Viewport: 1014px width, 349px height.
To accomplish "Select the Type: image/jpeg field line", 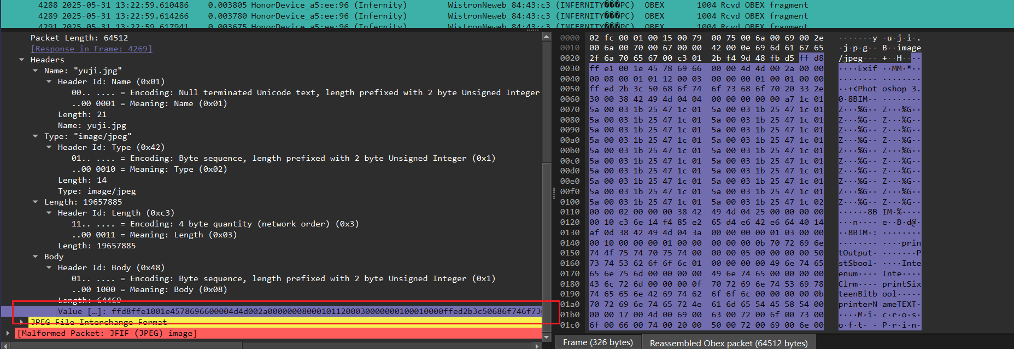I will (x=97, y=191).
